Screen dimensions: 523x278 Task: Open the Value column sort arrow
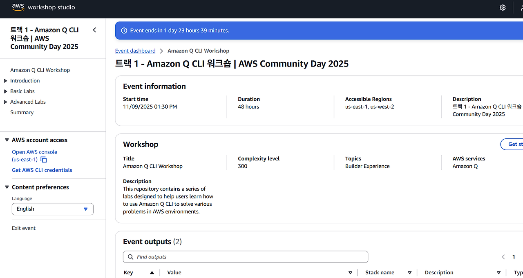[350, 273]
